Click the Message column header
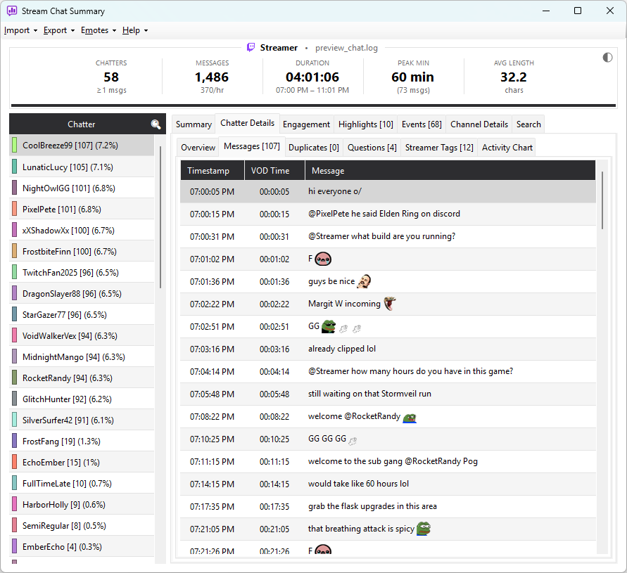627x573 pixels. click(x=450, y=171)
